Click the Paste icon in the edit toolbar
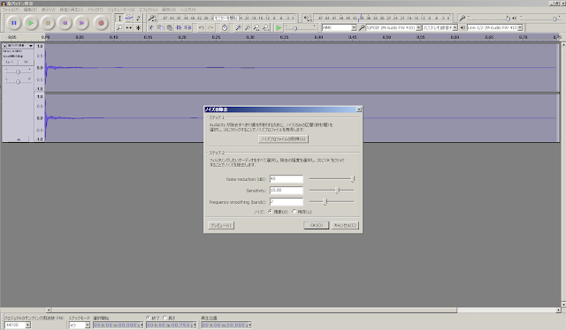Viewport: 566px width, 330px height. (x=170, y=27)
